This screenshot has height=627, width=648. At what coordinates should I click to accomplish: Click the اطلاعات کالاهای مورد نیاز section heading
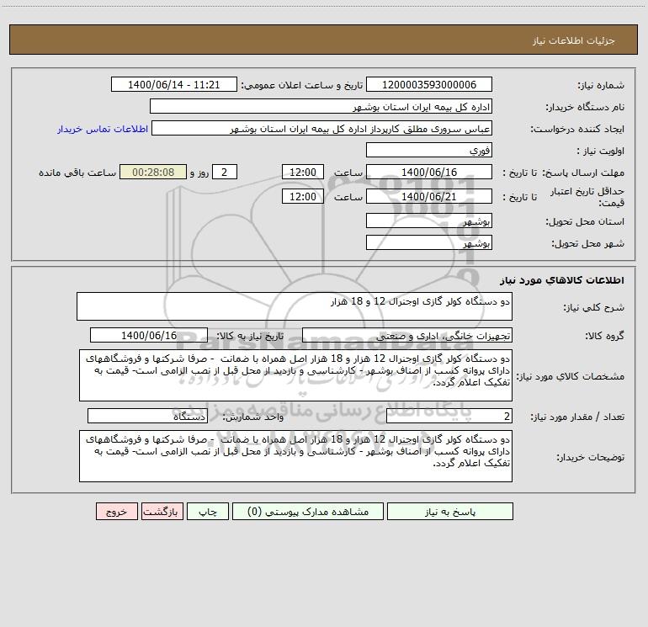point(562,280)
